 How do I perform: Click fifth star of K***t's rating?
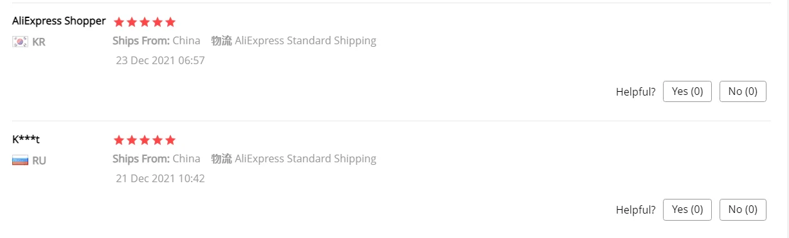pos(170,140)
